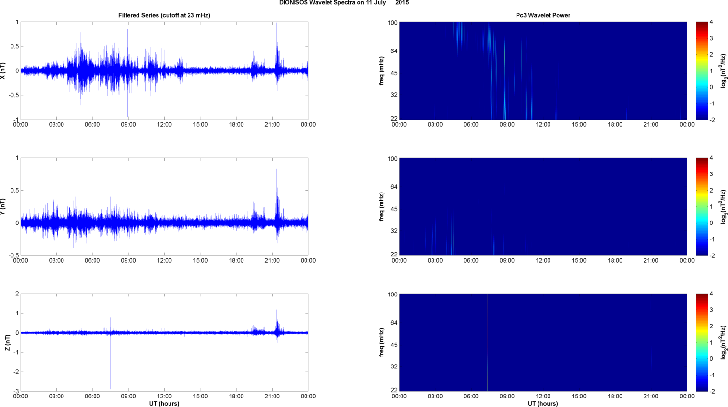
Task: Click the 'Z (nT)' axis label
Action: pyautogui.click(x=7, y=342)
